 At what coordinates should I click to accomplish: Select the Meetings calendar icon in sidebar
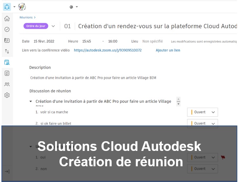click(x=7, y=62)
